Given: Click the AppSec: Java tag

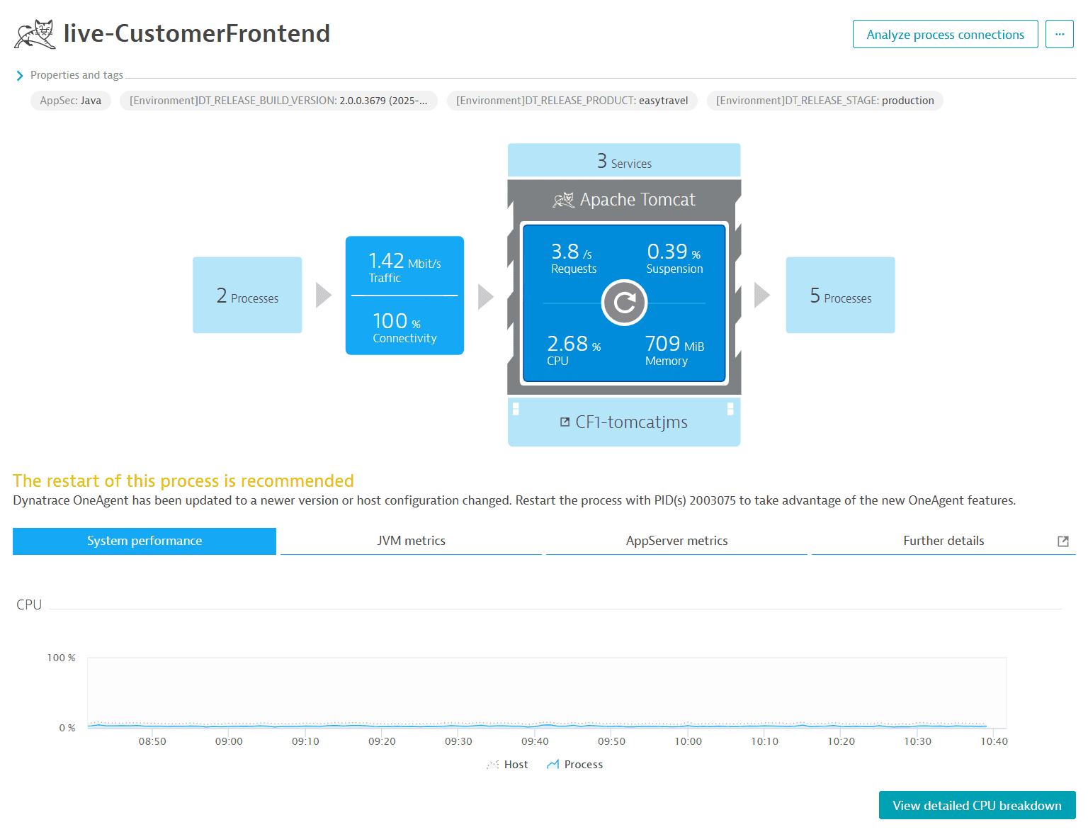Looking at the screenshot, I should 70,101.
